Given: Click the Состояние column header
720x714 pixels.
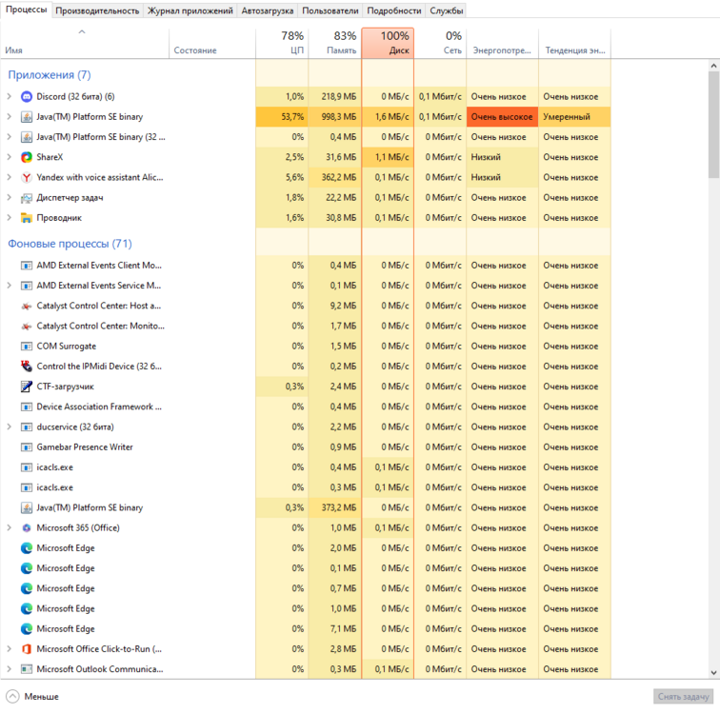Looking at the screenshot, I should (212, 43).
